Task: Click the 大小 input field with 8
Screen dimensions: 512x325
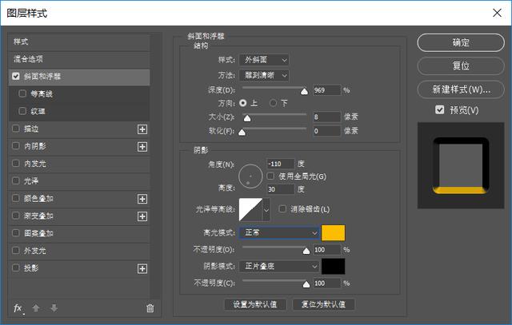Action: [327, 117]
